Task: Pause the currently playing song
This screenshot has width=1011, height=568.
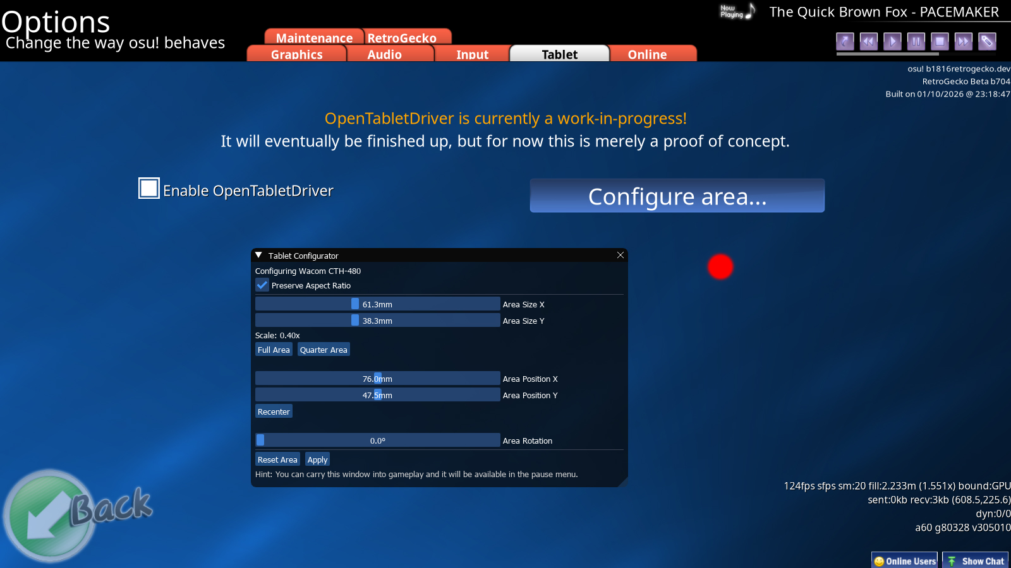Action: point(916,42)
